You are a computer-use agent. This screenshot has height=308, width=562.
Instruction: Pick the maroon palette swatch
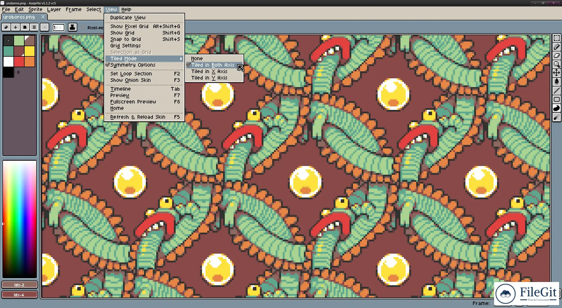(19, 51)
